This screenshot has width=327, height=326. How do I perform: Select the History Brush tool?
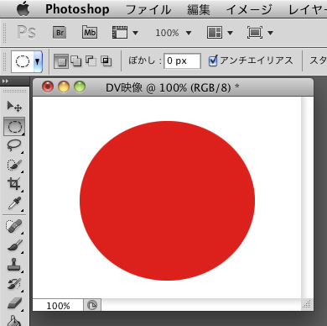(14, 284)
